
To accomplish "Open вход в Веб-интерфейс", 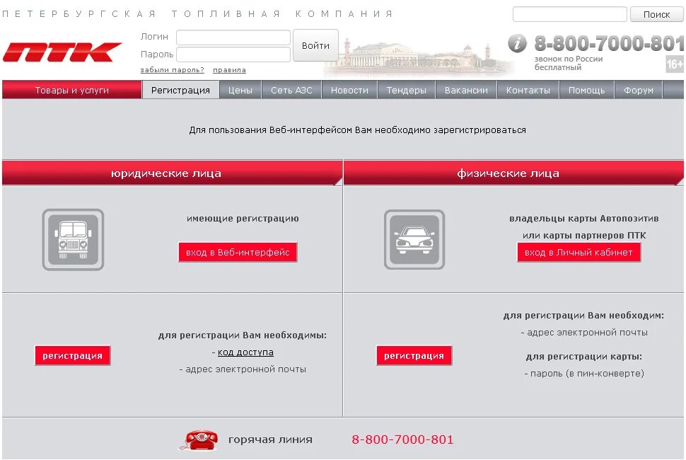I will [x=237, y=251].
